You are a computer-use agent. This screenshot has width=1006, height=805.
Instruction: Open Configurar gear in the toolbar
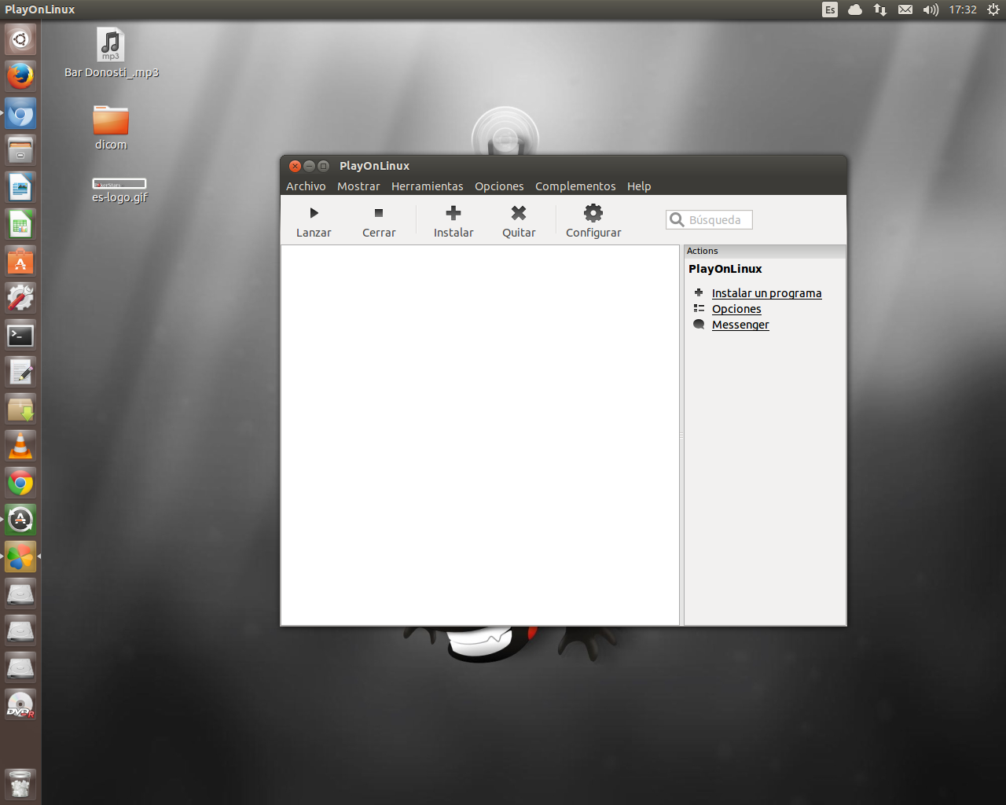(593, 221)
